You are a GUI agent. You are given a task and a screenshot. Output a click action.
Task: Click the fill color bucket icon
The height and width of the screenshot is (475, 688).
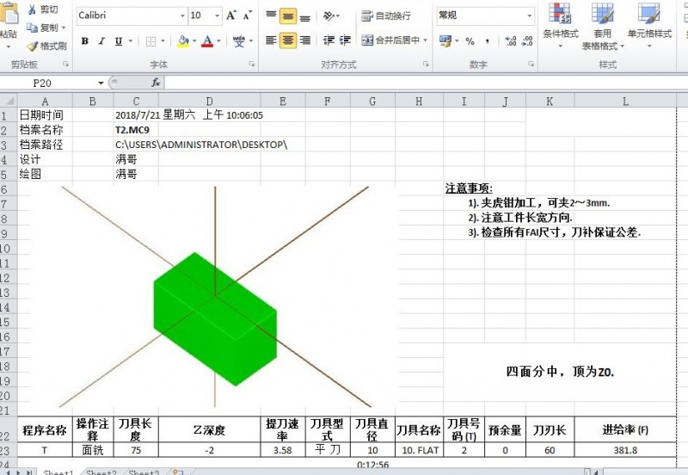(x=183, y=41)
